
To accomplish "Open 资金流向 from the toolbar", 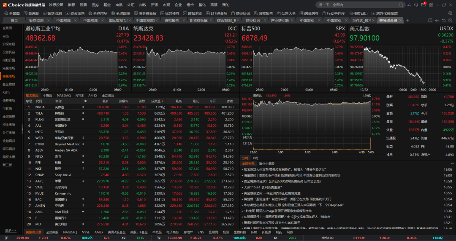I will pos(75,13).
